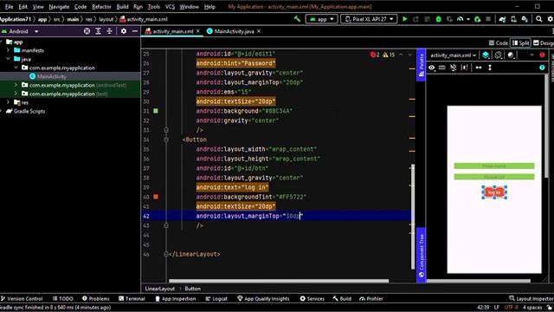Click Collapse All in project panel
The height and width of the screenshot is (312, 554).
110,31
